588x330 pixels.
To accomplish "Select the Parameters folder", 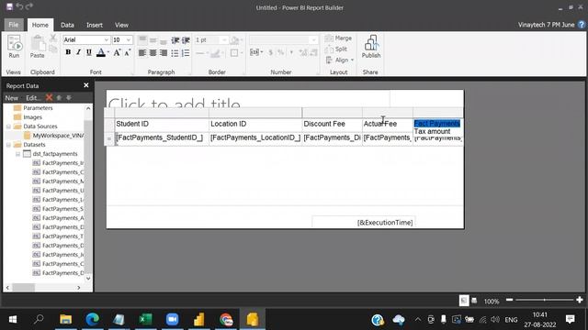I will [x=33, y=108].
